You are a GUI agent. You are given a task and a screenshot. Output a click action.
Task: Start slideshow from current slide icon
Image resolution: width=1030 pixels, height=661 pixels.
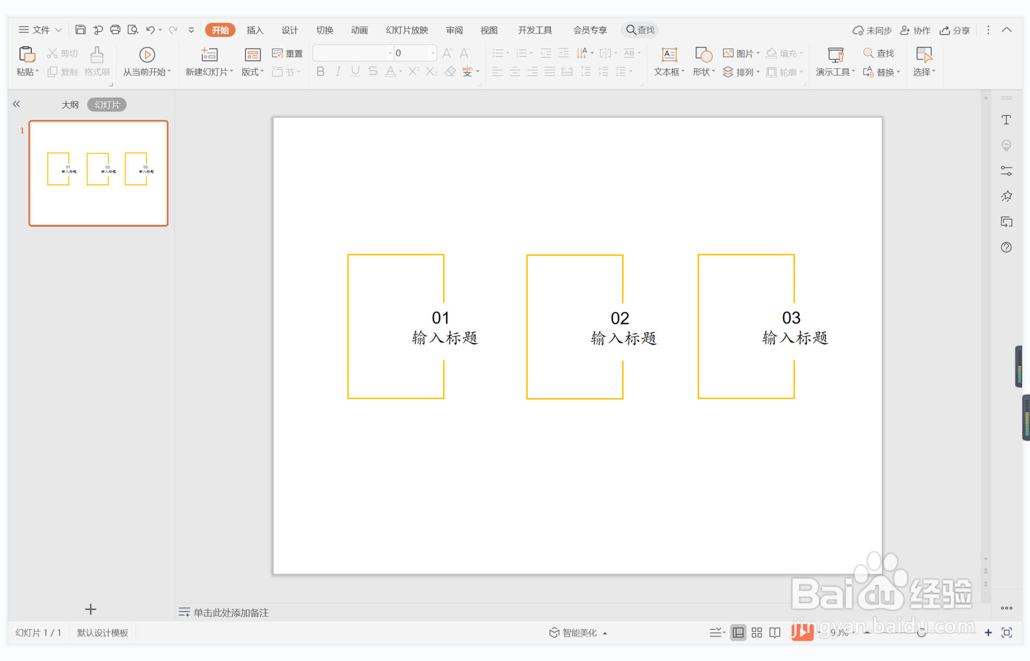(x=147, y=55)
